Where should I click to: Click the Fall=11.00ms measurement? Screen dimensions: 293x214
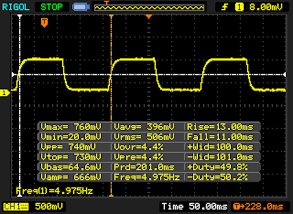tap(220, 137)
